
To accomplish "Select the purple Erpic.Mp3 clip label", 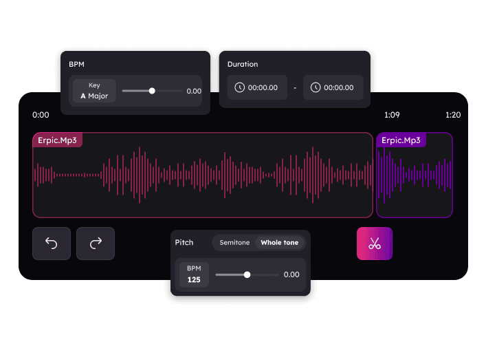I will click(x=401, y=140).
